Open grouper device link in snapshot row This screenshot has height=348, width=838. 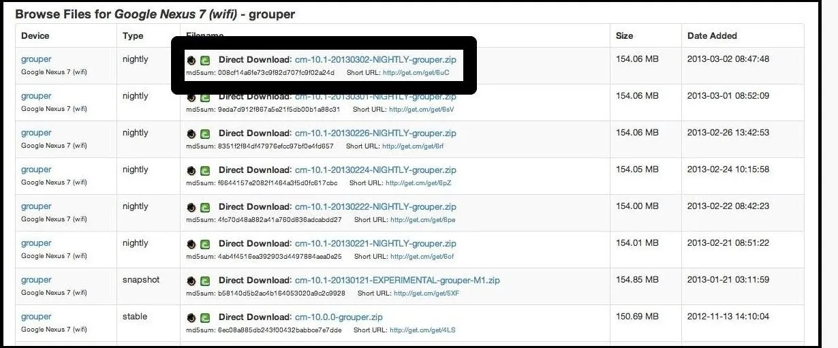36,280
